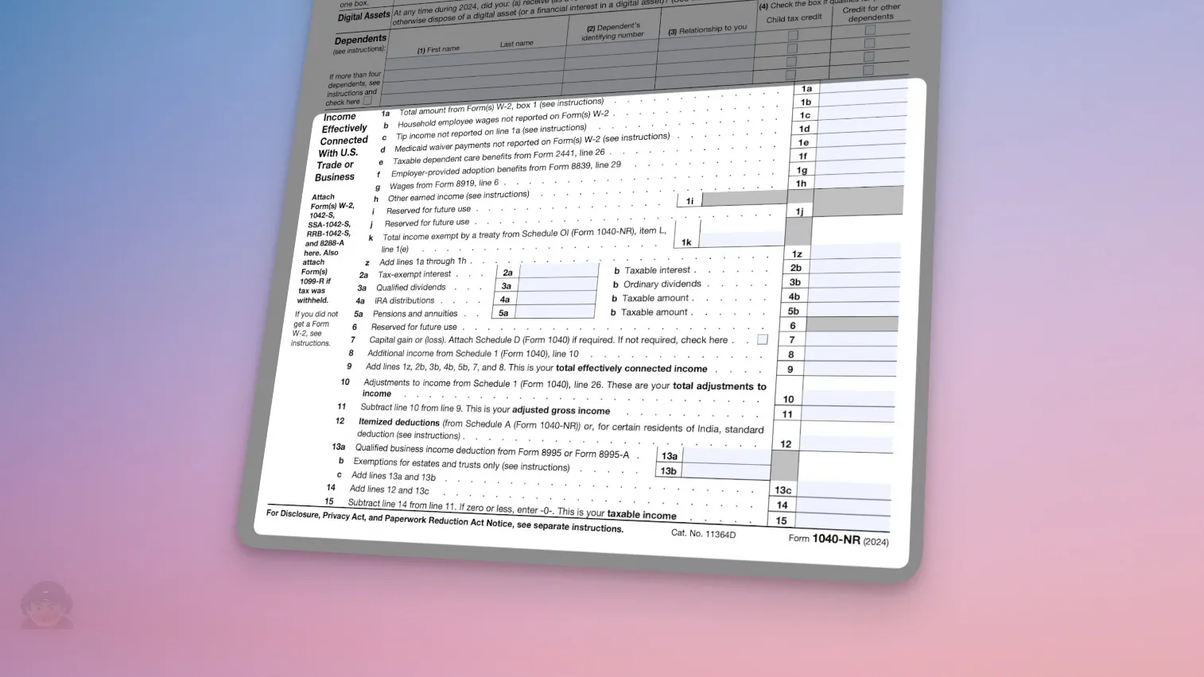Click the 3a qualified dividends field

coord(557,284)
